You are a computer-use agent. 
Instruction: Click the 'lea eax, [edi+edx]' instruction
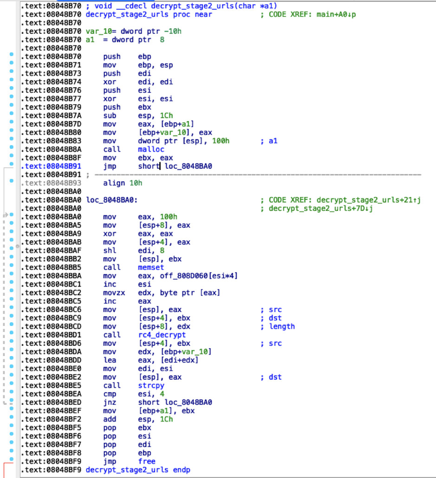point(151,360)
